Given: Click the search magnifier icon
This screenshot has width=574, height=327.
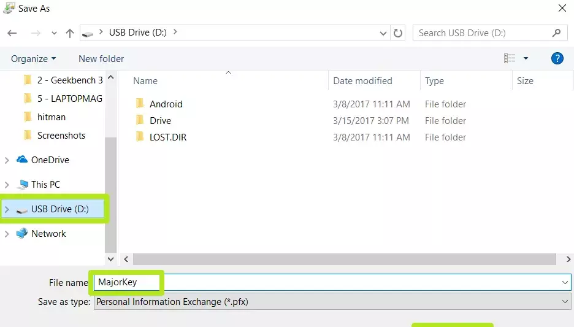Looking at the screenshot, I should click(x=556, y=33).
